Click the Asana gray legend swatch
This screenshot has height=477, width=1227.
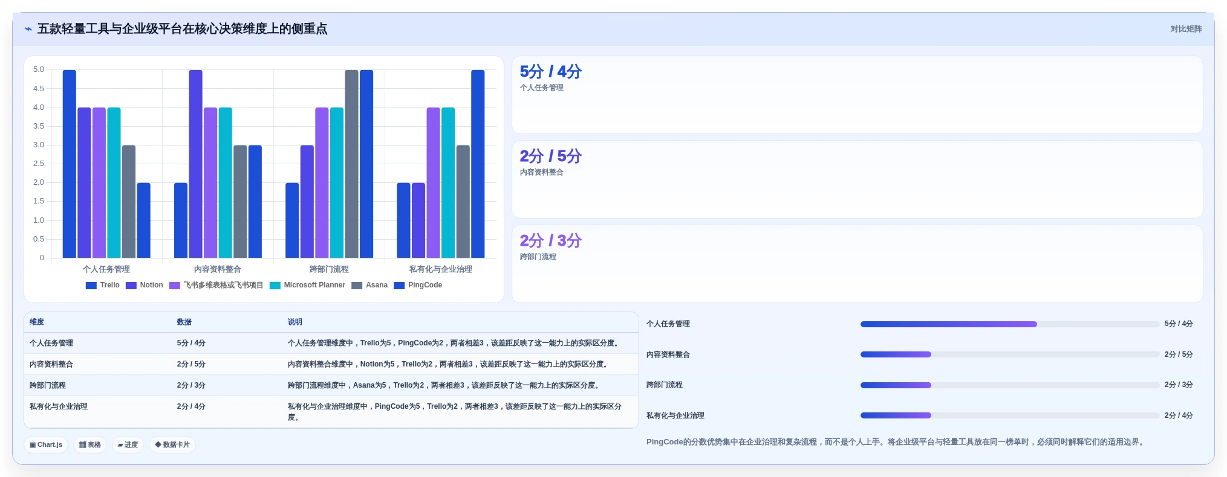coord(357,286)
